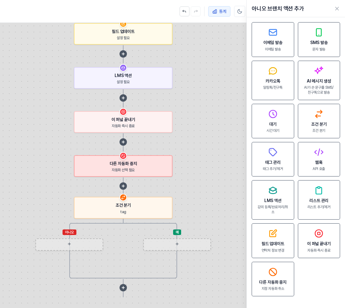Add step below the 필드 업데이트 node
This screenshot has width=345, height=308.
point(123,54)
